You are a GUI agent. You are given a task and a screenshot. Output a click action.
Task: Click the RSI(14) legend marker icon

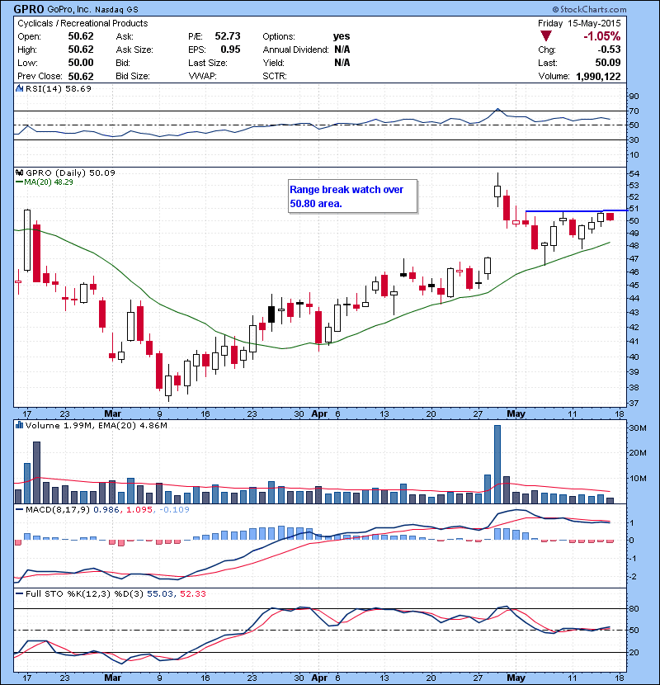click(21, 88)
